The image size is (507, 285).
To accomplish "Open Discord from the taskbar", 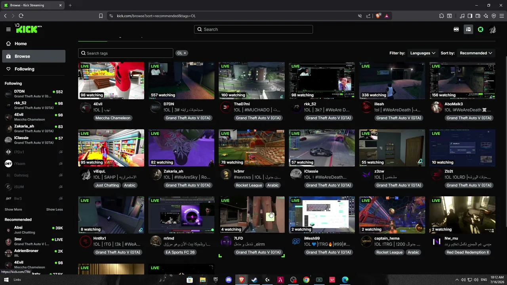I will 229,280.
